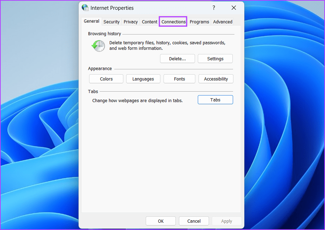Open the Security tab
Image resolution: width=325 pixels, height=230 pixels.
[111, 22]
